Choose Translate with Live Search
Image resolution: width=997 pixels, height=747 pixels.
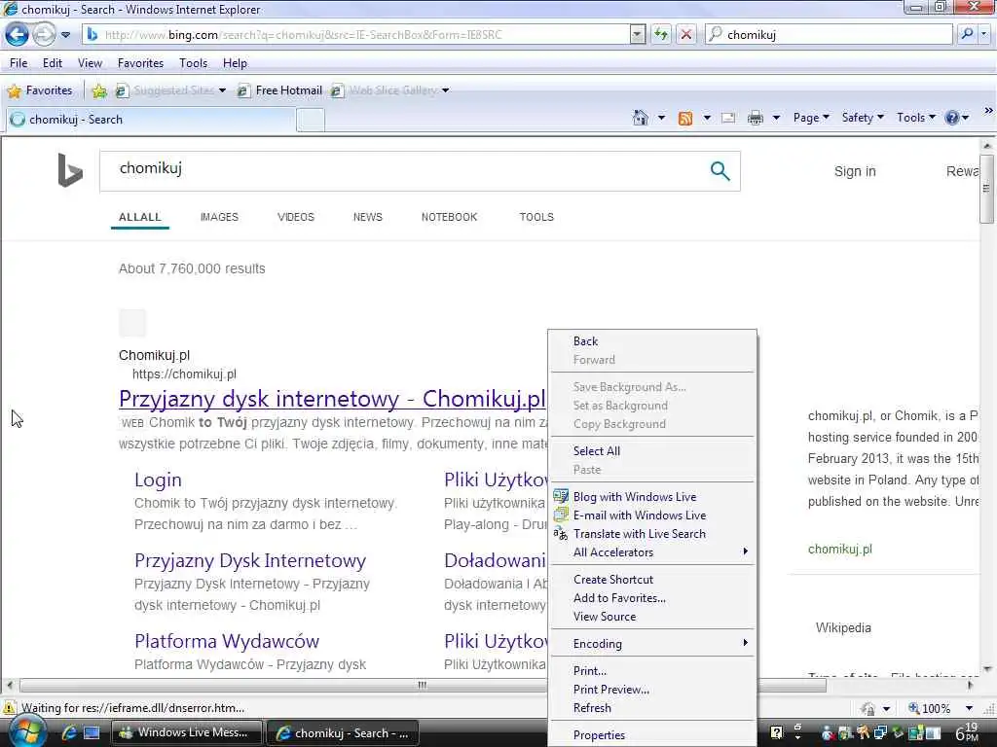(653, 534)
